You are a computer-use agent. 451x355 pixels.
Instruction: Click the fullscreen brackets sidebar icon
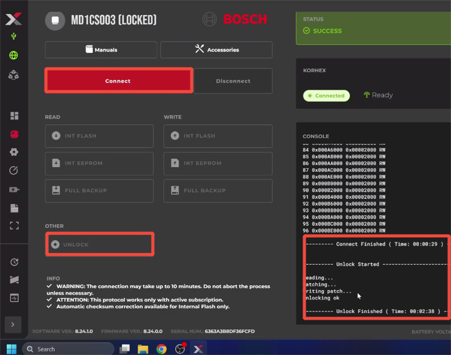click(x=14, y=226)
